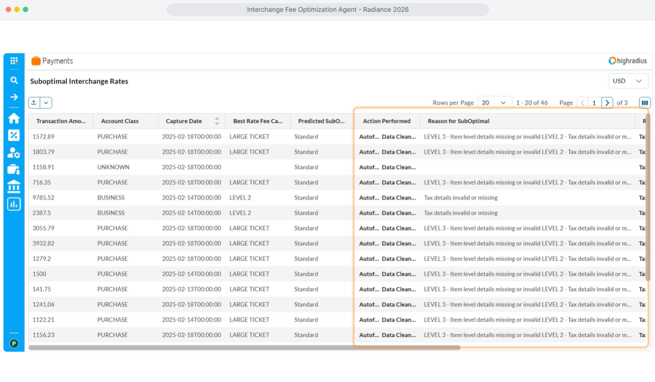
Task: Open the user settings sidebar icon
Action: pyautogui.click(x=14, y=153)
